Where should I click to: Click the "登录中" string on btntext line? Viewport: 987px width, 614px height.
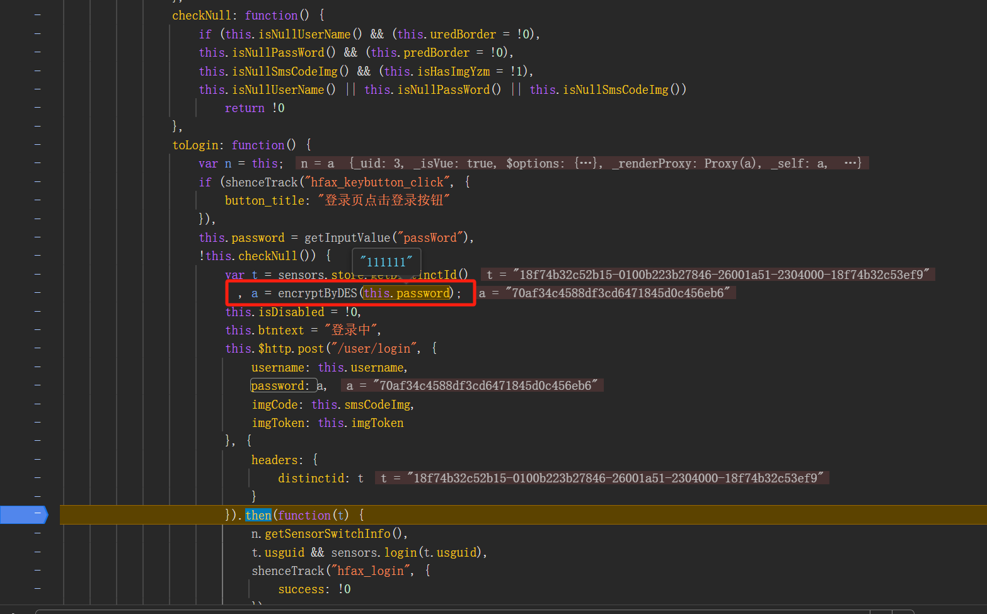point(350,330)
